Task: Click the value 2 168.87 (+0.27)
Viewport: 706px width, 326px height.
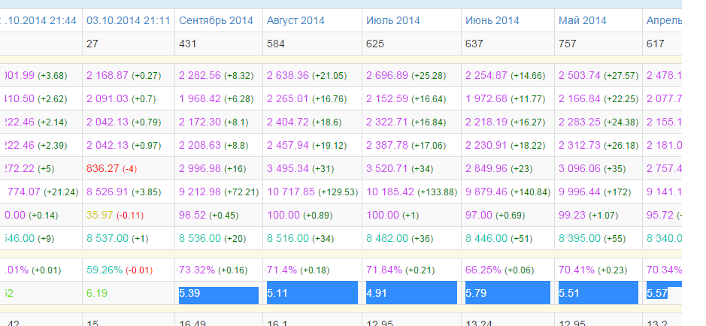Action: [124, 76]
